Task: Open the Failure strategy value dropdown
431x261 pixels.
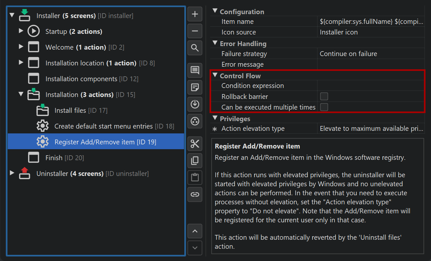Action: coord(371,54)
